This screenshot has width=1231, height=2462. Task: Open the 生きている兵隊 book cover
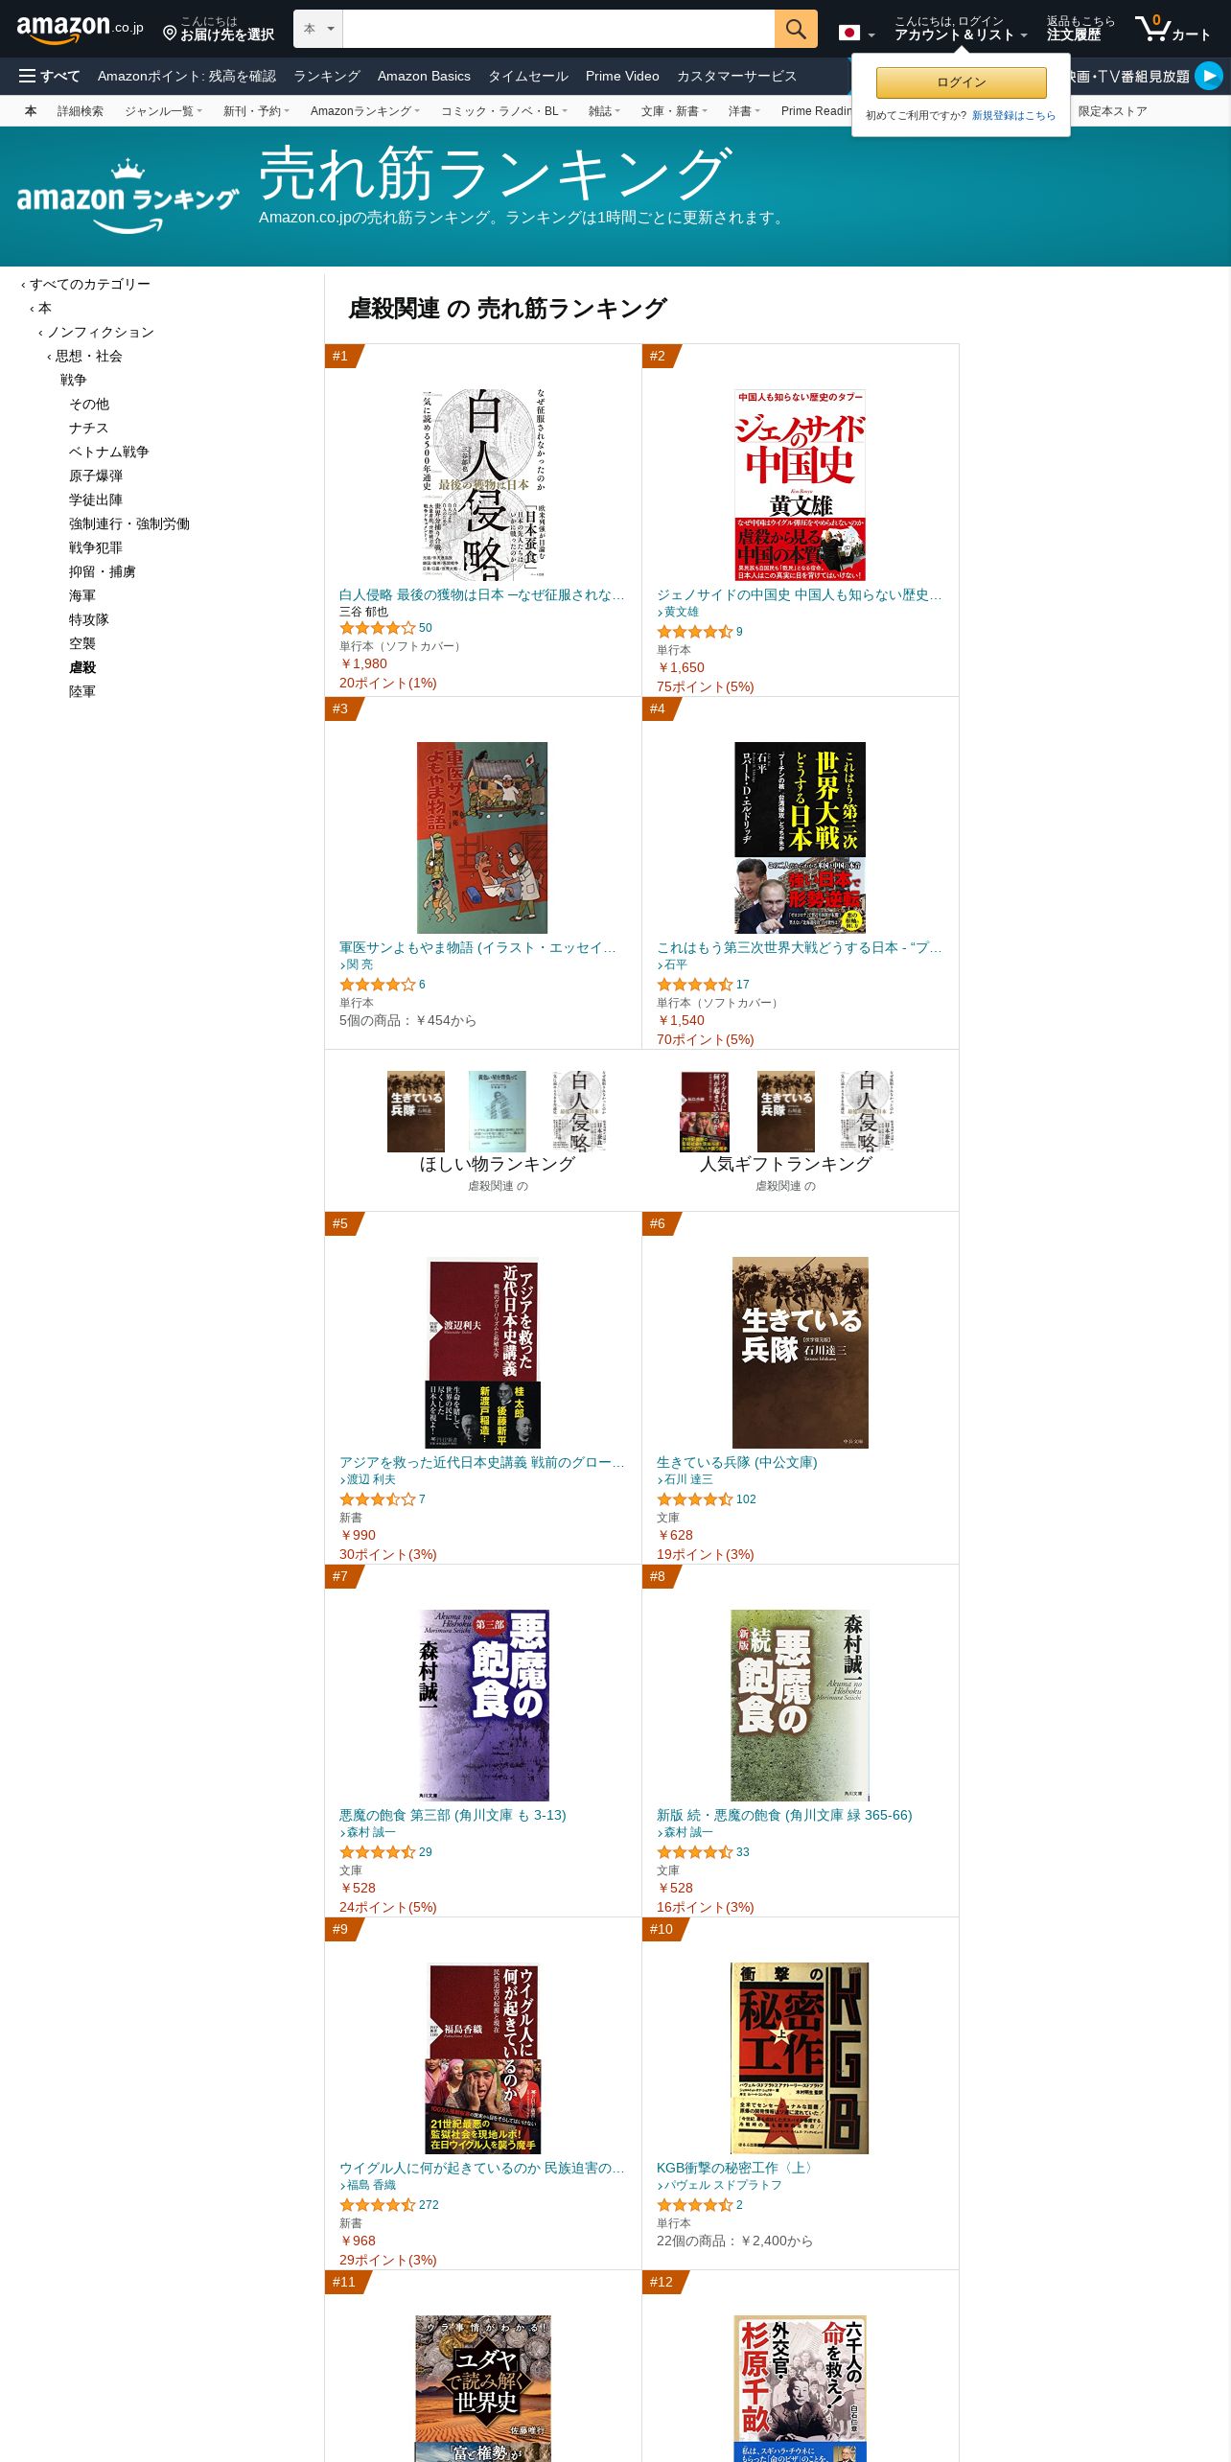click(801, 1352)
